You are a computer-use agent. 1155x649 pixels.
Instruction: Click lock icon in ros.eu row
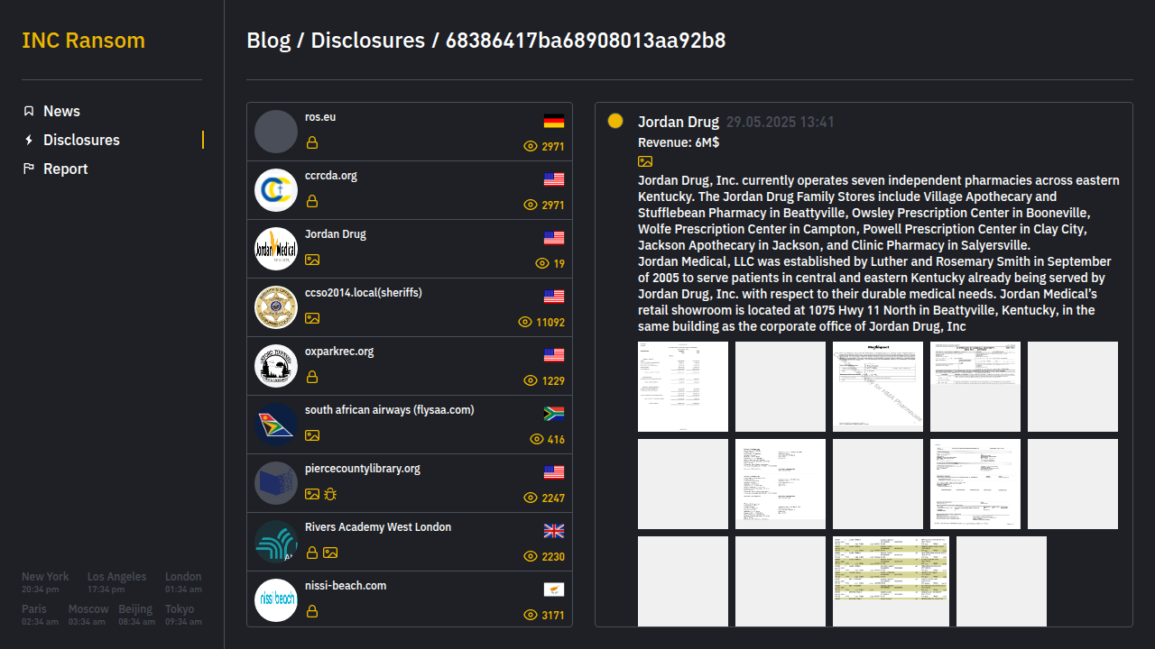point(312,142)
